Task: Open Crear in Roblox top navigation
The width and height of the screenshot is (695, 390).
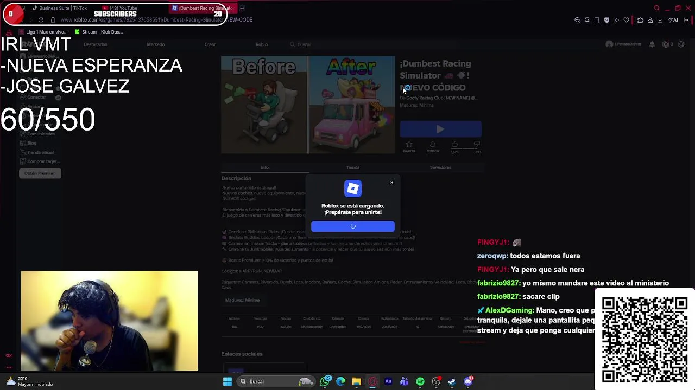Action: pyautogui.click(x=210, y=44)
